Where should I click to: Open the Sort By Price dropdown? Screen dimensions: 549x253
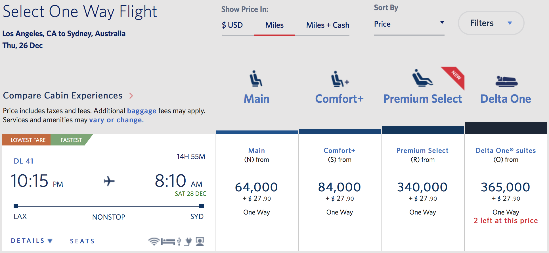click(409, 24)
